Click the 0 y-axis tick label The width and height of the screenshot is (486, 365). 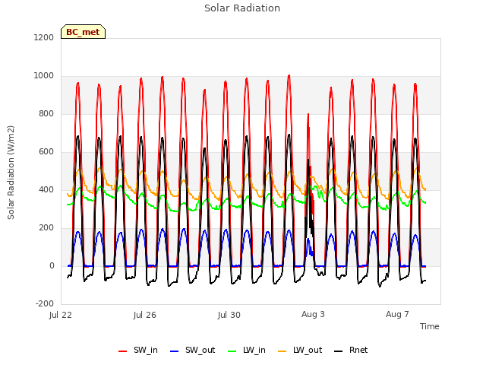tap(52, 265)
